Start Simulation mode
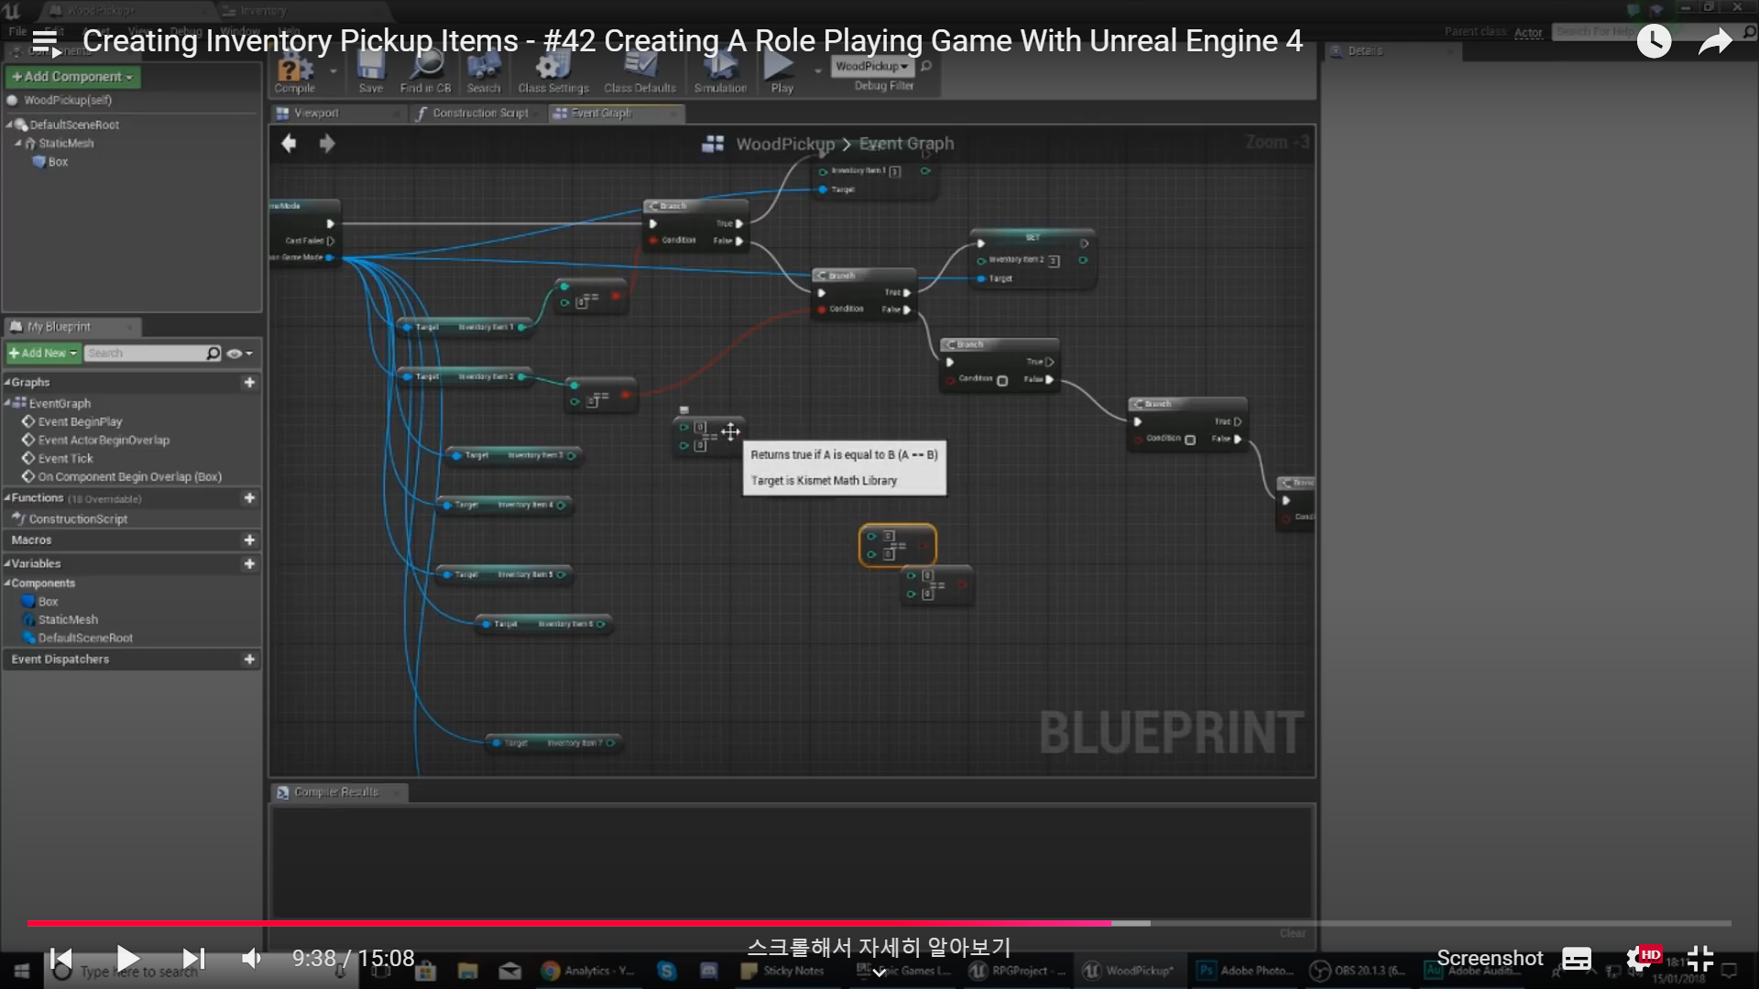The height and width of the screenshot is (989, 1759). tap(720, 71)
